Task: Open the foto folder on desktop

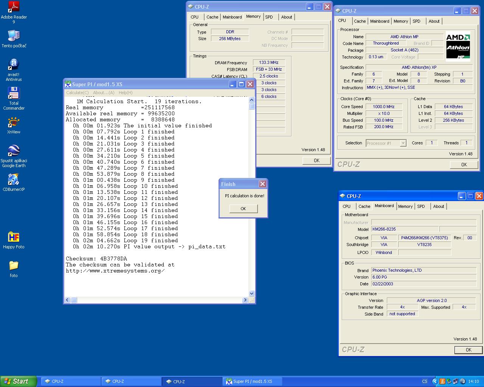Action: point(14,269)
